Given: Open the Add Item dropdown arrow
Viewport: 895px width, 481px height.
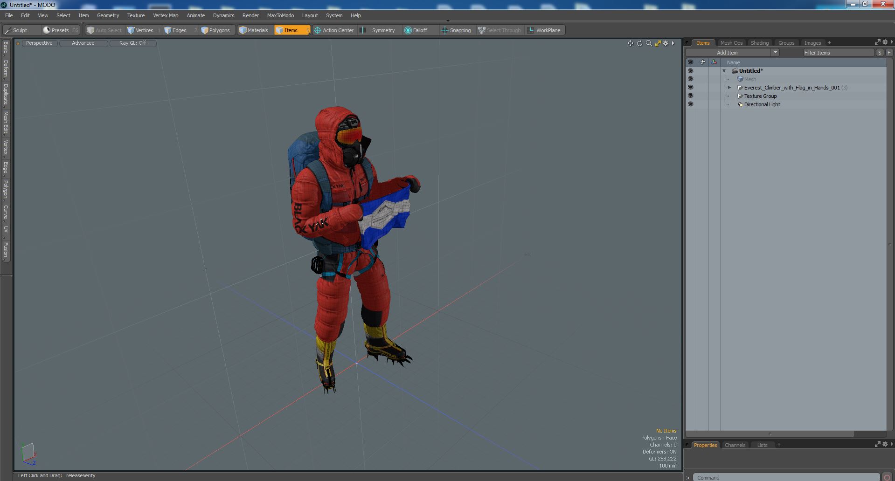Looking at the screenshot, I should pos(775,53).
